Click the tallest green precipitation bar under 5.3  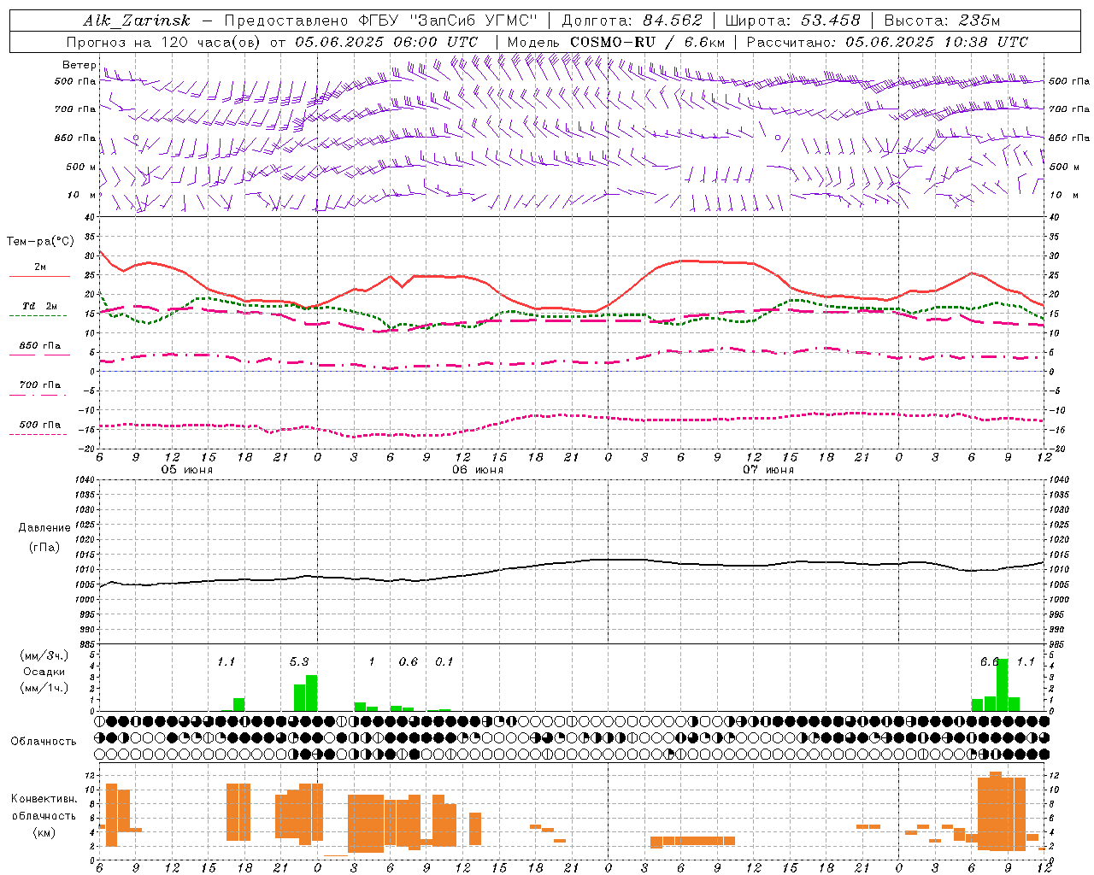pyautogui.click(x=312, y=693)
